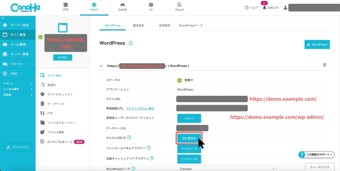The image size is (340, 171).
Task: Click リセット password reset button
Action: click(x=189, y=118)
